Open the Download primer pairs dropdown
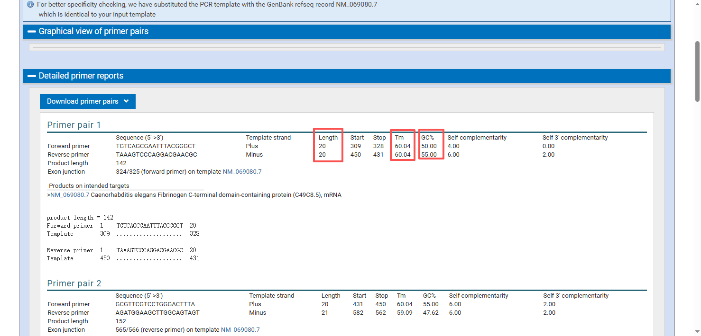Viewport: 701px width, 336px height. click(87, 101)
